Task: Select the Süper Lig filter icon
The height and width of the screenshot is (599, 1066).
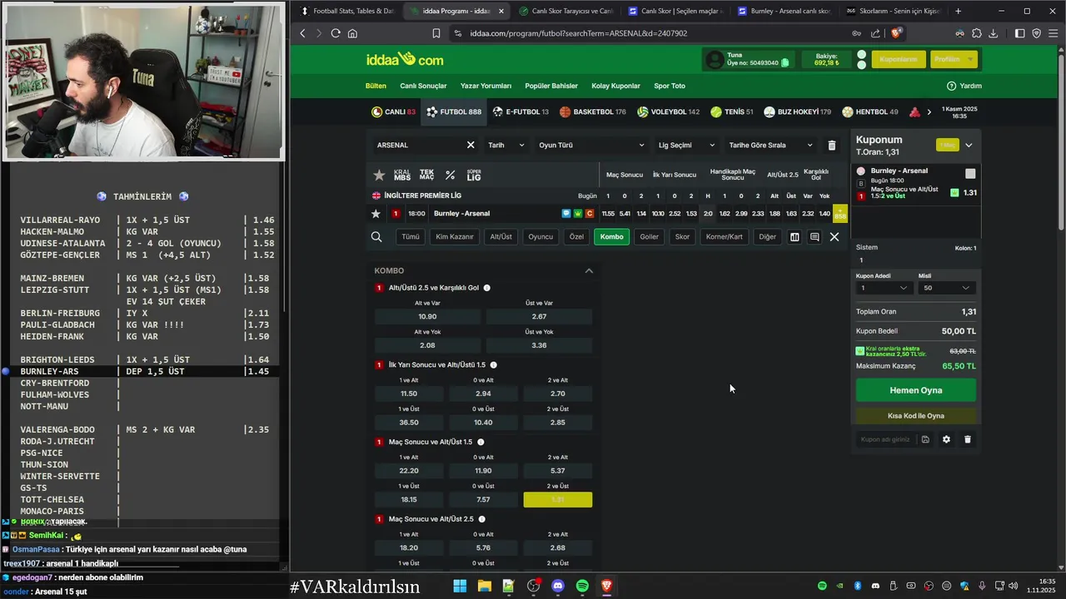Action: [473, 175]
